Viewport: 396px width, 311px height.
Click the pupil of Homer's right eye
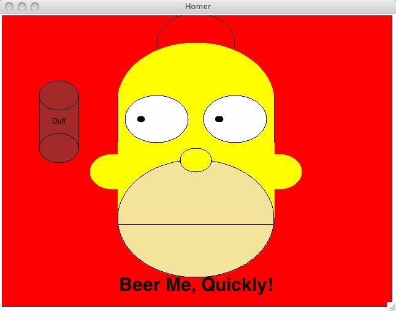[219, 119]
